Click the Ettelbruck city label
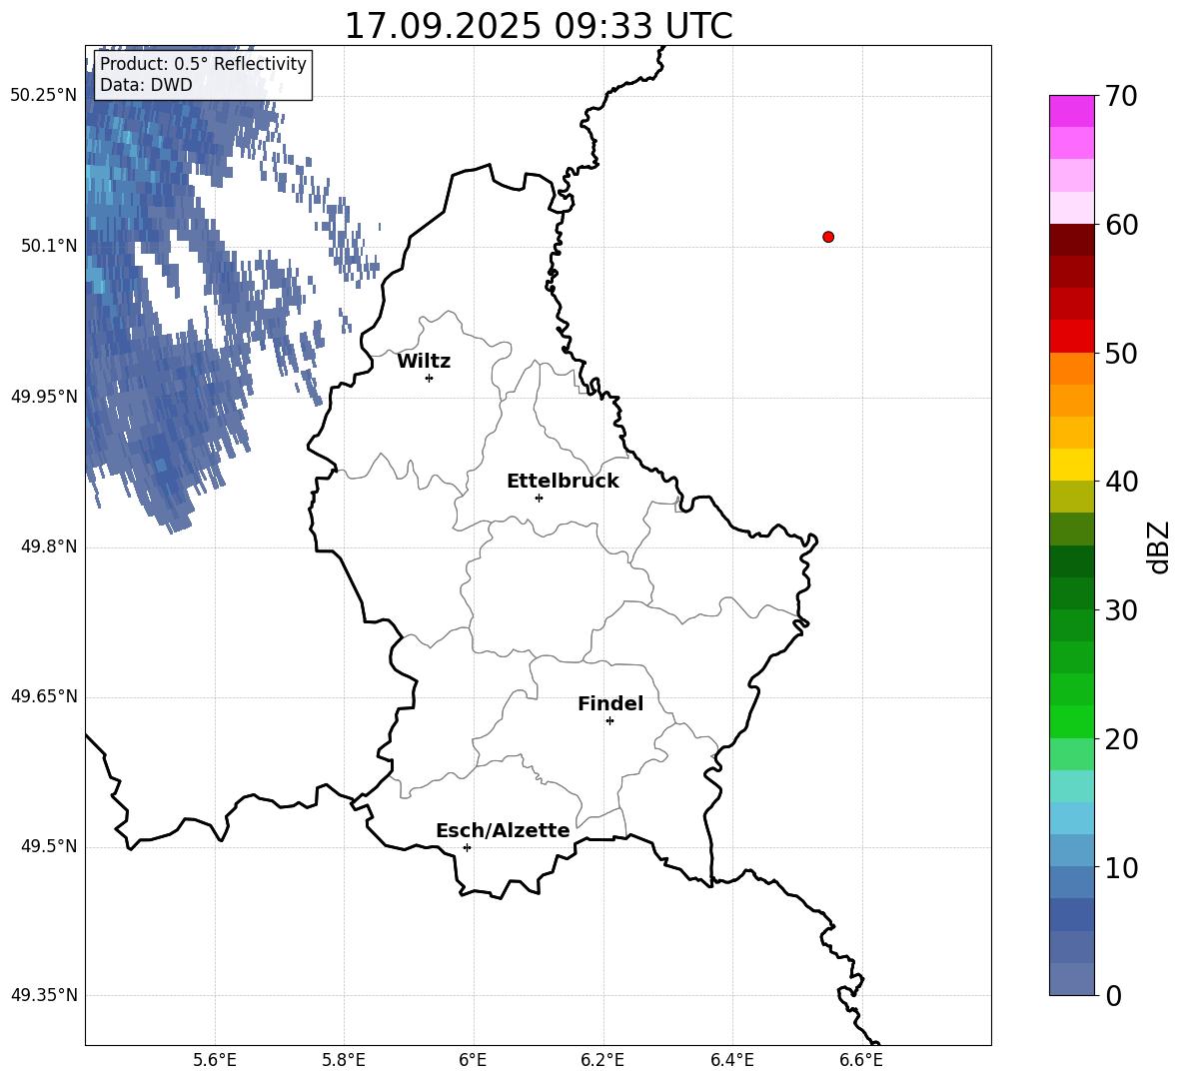 pyautogui.click(x=563, y=482)
